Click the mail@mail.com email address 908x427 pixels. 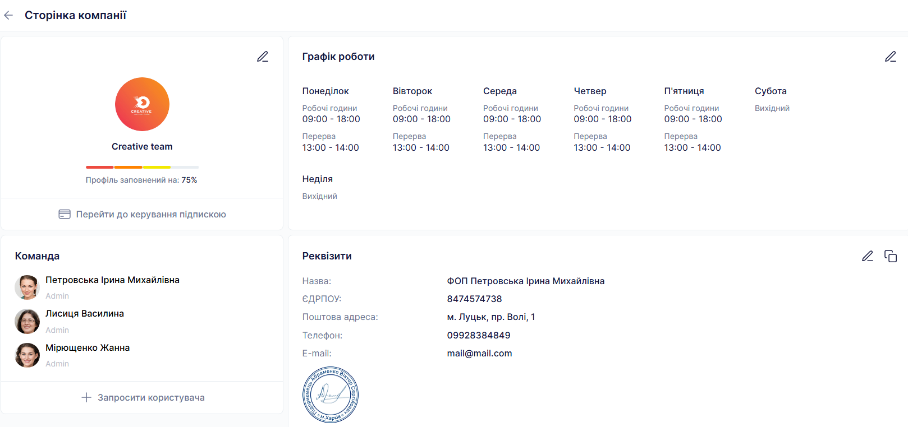pyautogui.click(x=479, y=354)
